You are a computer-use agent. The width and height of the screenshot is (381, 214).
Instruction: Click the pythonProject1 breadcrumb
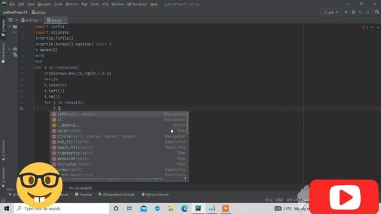[x=15, y=12]
